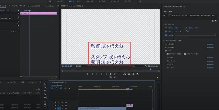This screenshot has height=110, width=219.
Task: Switch to the グラフィック workspace
Action: (115, 1)
